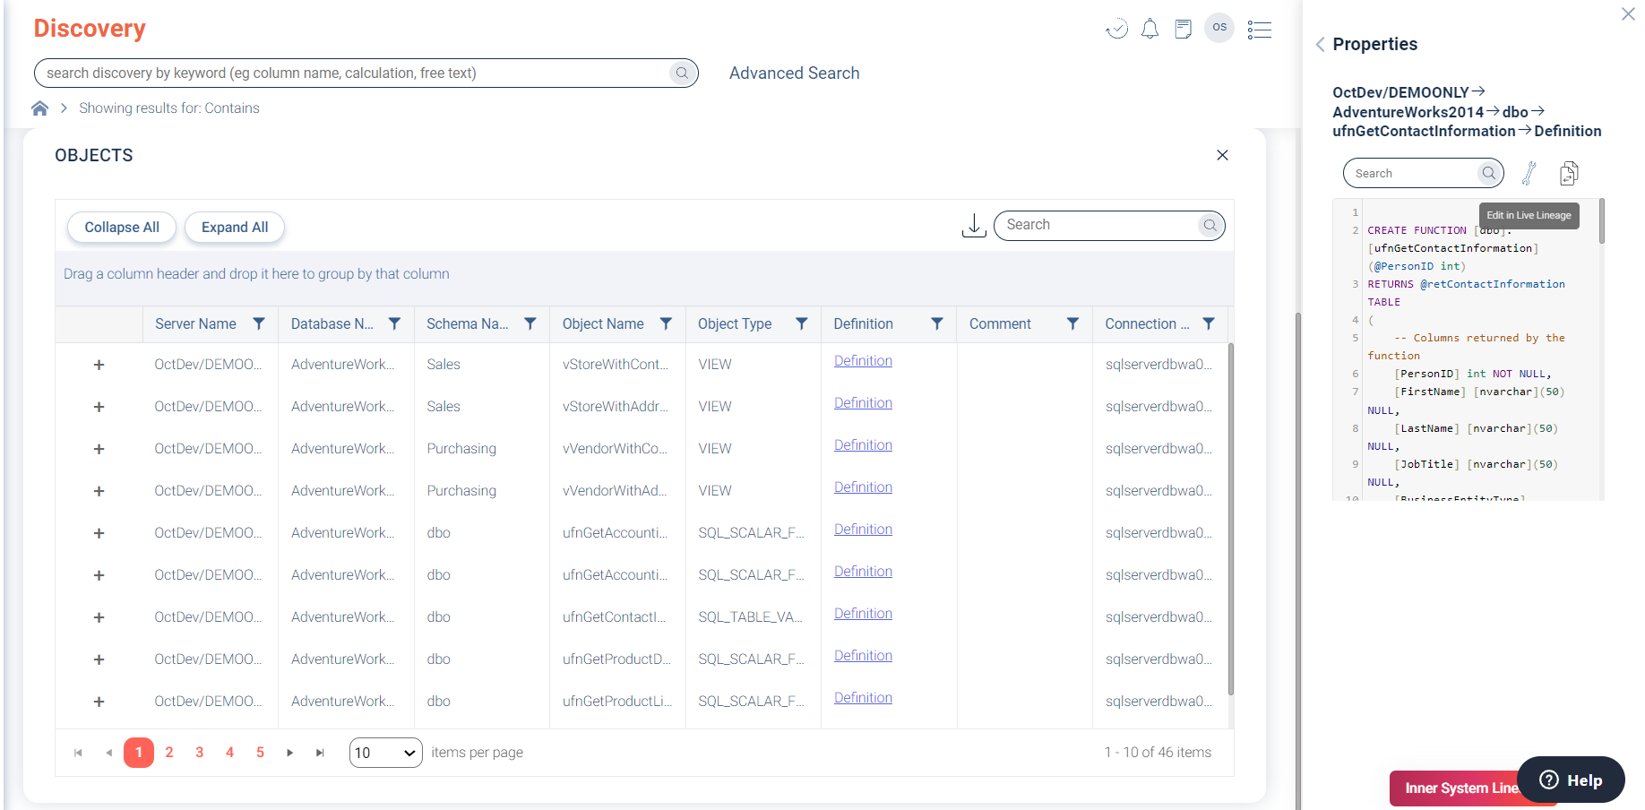Jump to the last results page
The height and width of the screenshot is (810, 1645).
pos(320,753)
